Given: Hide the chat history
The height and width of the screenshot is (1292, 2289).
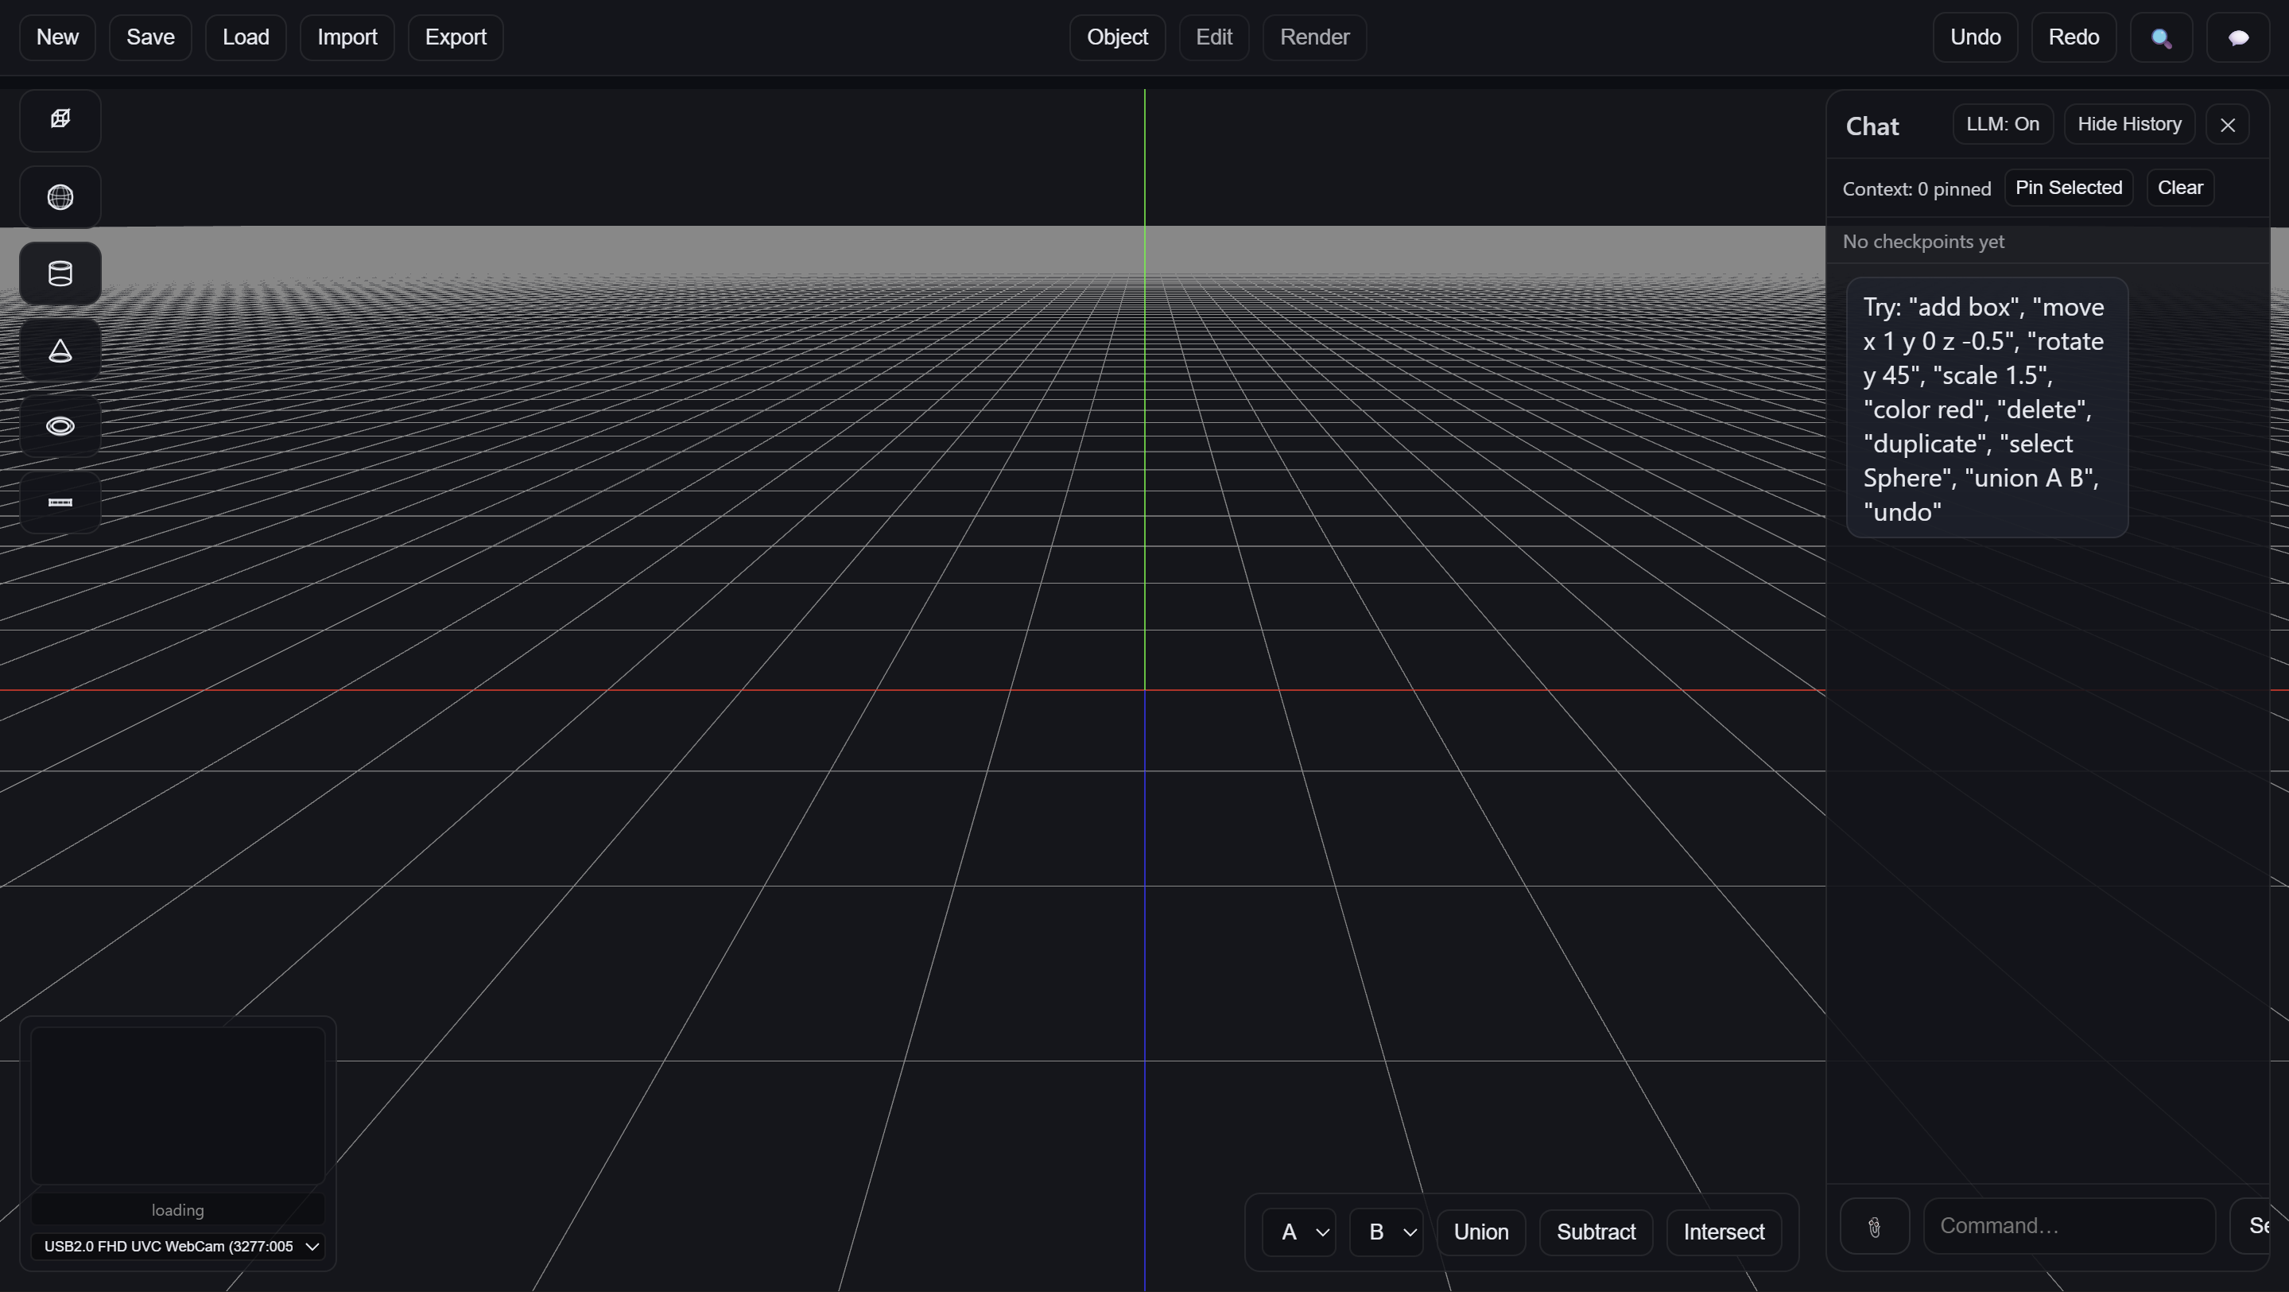Looking at the screenshot, I should coord(2128,124).
